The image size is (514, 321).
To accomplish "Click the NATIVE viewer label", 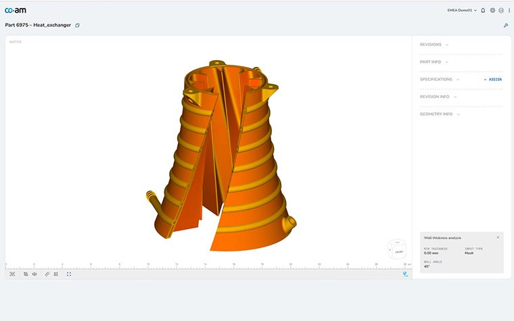I will (x=16, y=42).
